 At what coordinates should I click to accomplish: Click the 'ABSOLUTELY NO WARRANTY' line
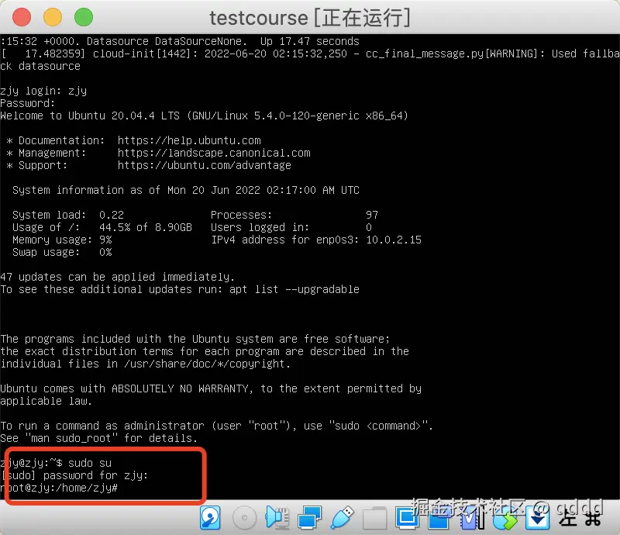pyautogui.click(x=211, y=388)
